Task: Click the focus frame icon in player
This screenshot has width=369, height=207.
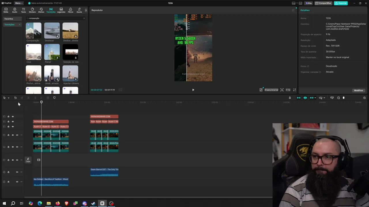Action: 282,90
